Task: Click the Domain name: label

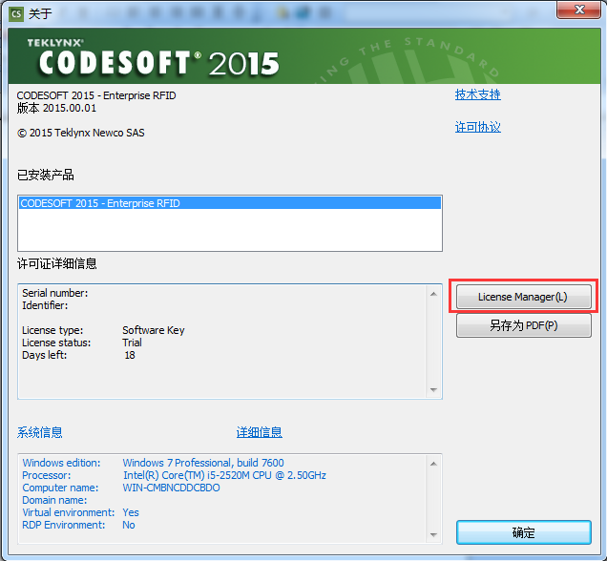Action: [54, 500]
